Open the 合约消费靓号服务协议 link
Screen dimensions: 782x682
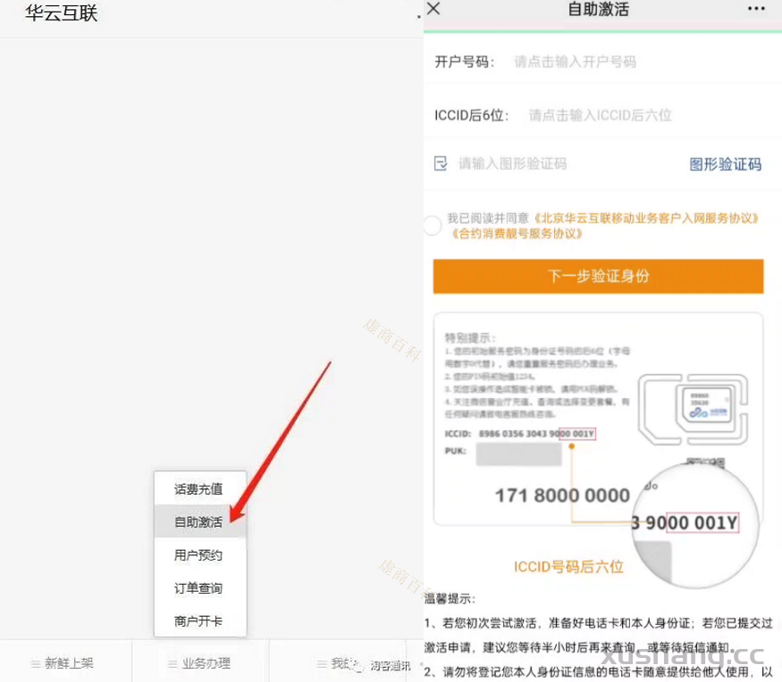(516, 233)
